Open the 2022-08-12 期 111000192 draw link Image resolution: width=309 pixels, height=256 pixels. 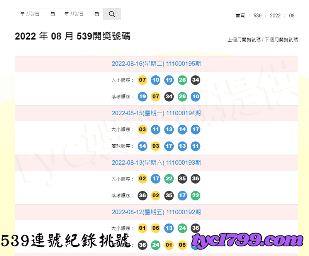pos(156,212)
